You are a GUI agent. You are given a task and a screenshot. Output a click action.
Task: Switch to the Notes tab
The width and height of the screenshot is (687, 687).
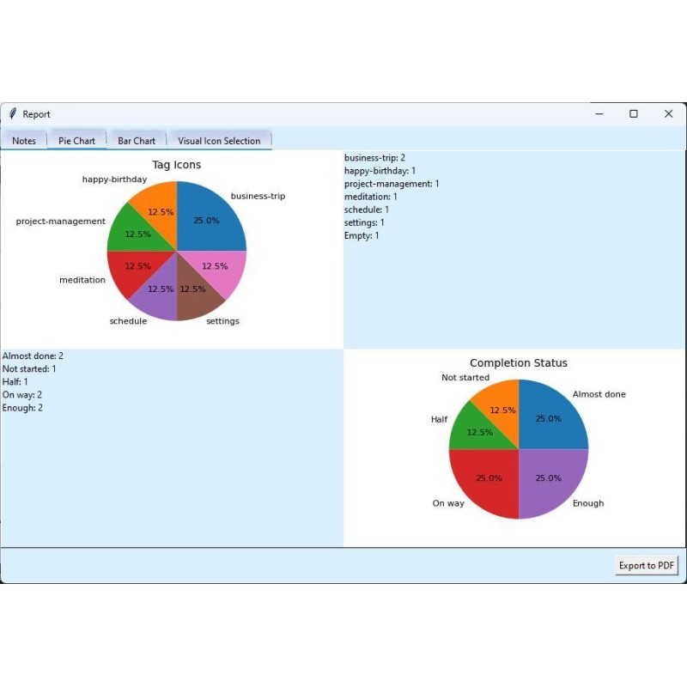click(x=24, y=141)
